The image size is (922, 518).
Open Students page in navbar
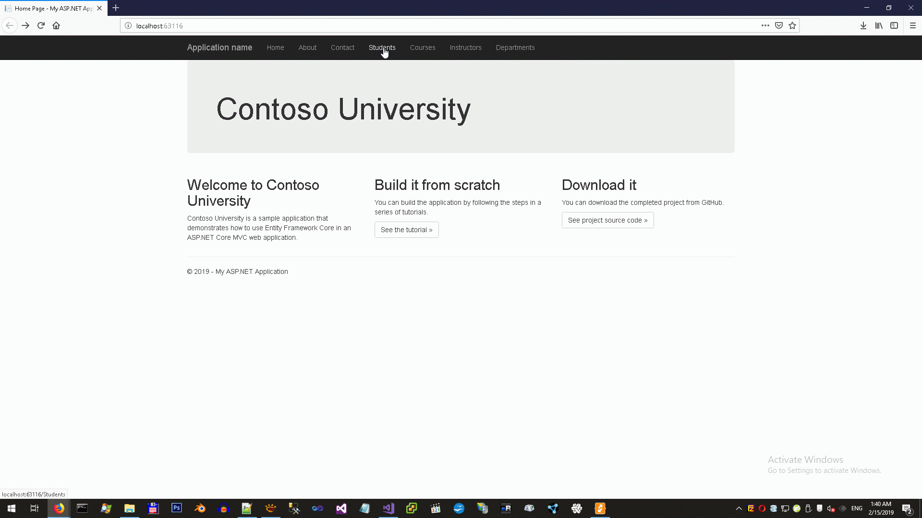click(382, 47)
